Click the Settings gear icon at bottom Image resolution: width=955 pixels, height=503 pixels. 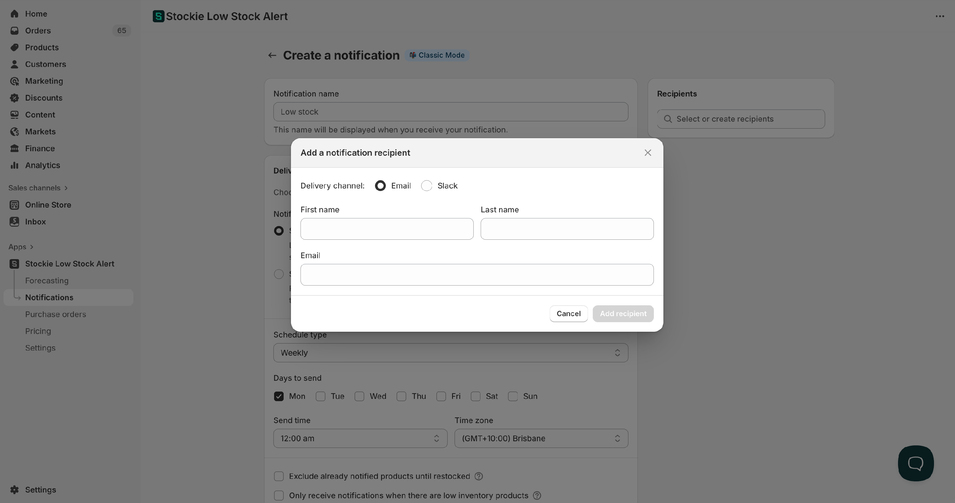(14, 490)
